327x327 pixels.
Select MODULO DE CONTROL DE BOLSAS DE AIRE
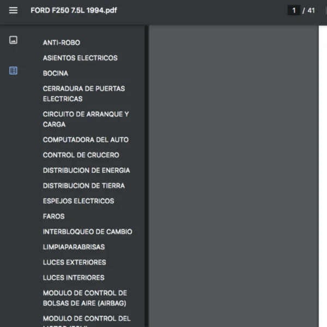coord(84,298)
